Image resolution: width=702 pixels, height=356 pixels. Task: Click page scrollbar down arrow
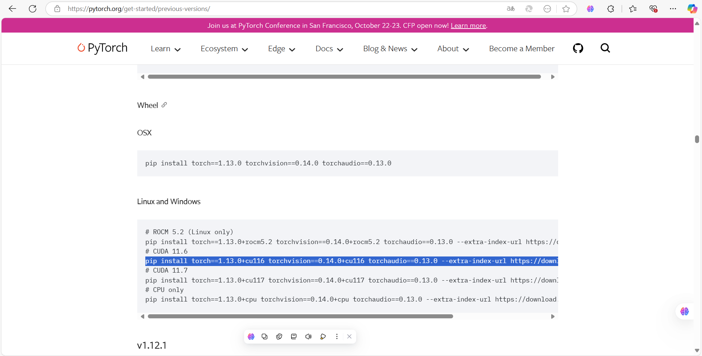697,351
